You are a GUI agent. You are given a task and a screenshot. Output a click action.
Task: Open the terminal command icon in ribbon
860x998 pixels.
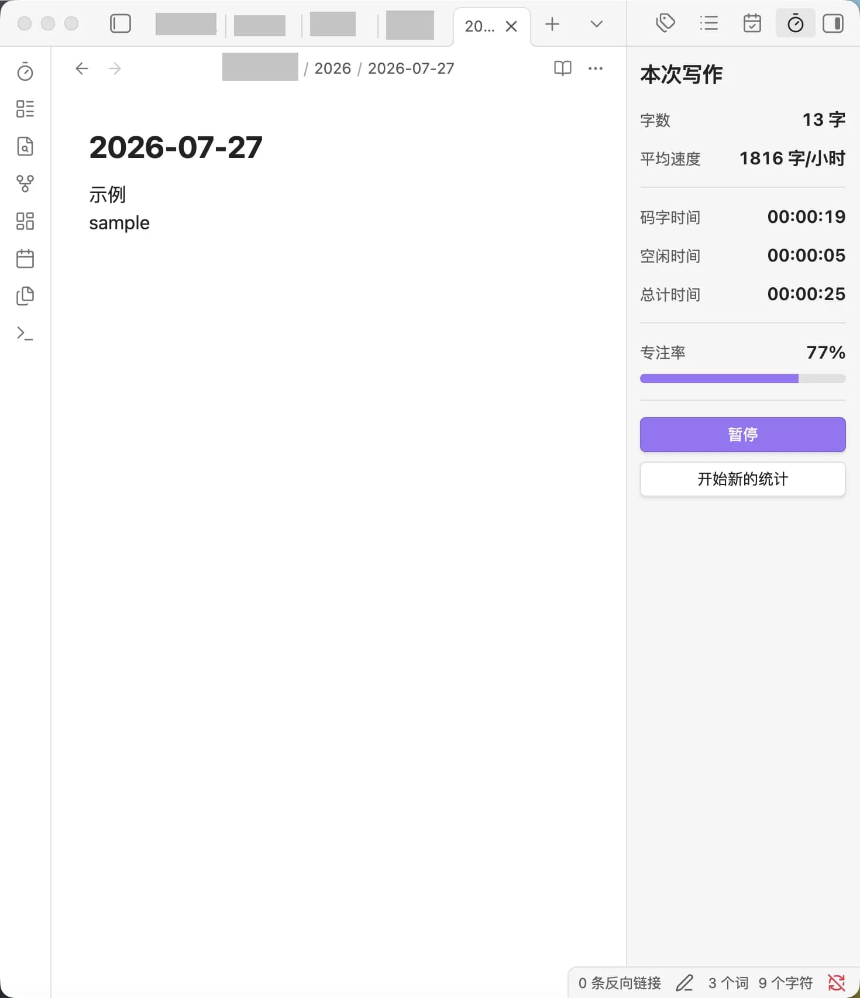tap(25, 333)
